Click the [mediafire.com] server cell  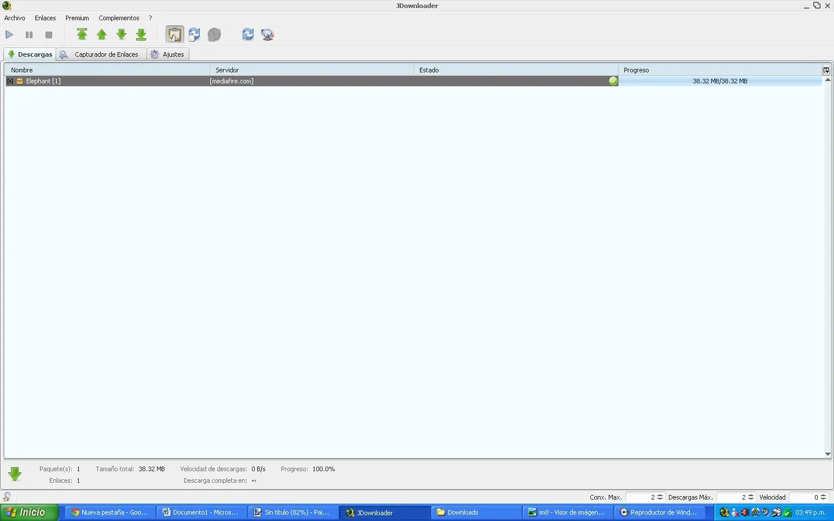click(232, 81)
